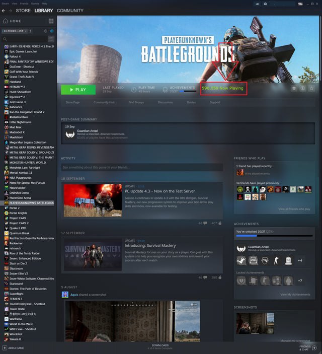Go back with the left arrow
This screenshot has height=354, width=322.
click(4, 11)
